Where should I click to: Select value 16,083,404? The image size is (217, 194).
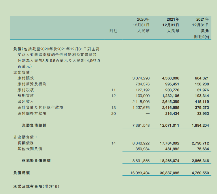tap(140, 173)
